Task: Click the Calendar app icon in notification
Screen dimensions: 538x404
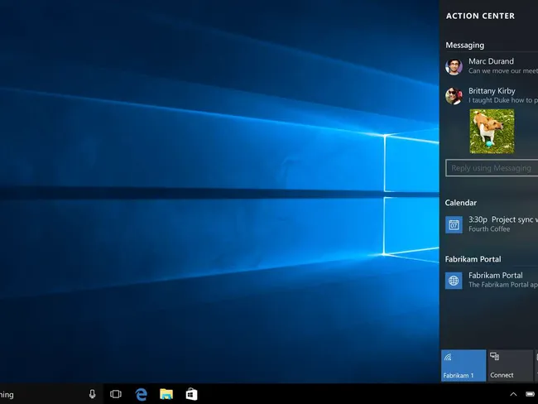Action: click(454, 224)
